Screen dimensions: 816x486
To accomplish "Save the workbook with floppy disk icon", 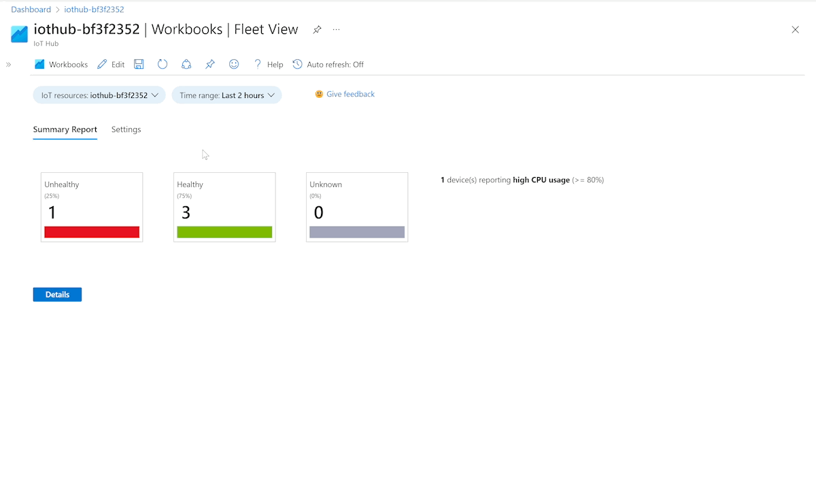I will pos(139,65).
